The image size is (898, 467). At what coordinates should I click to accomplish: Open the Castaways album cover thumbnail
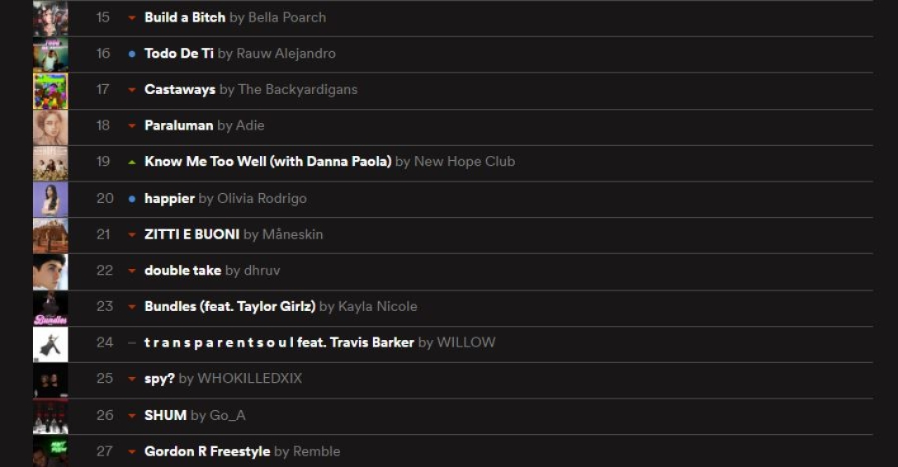coord(50,91)
